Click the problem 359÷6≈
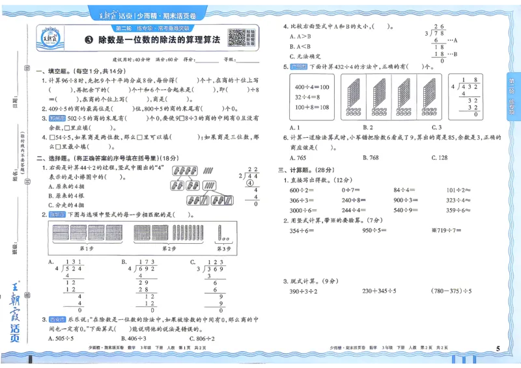 click(x=458, y=211)
